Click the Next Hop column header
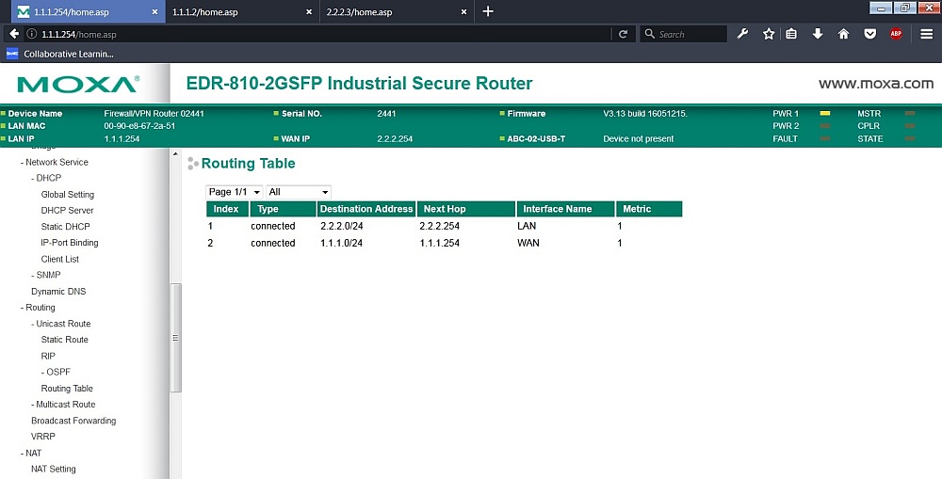The width and height of the screenshot is (942, 479). (466, 209)
